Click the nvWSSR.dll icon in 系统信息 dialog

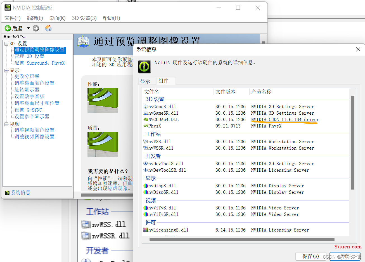145,148
